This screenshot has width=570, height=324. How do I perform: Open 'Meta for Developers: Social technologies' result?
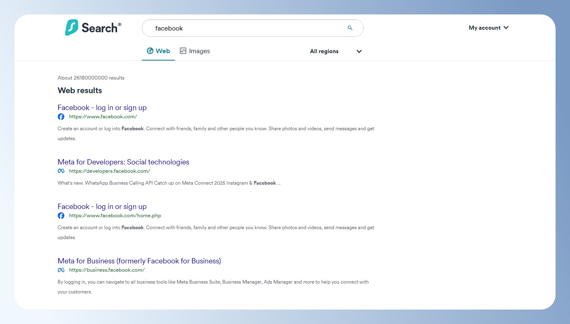[x=123, y=162]
